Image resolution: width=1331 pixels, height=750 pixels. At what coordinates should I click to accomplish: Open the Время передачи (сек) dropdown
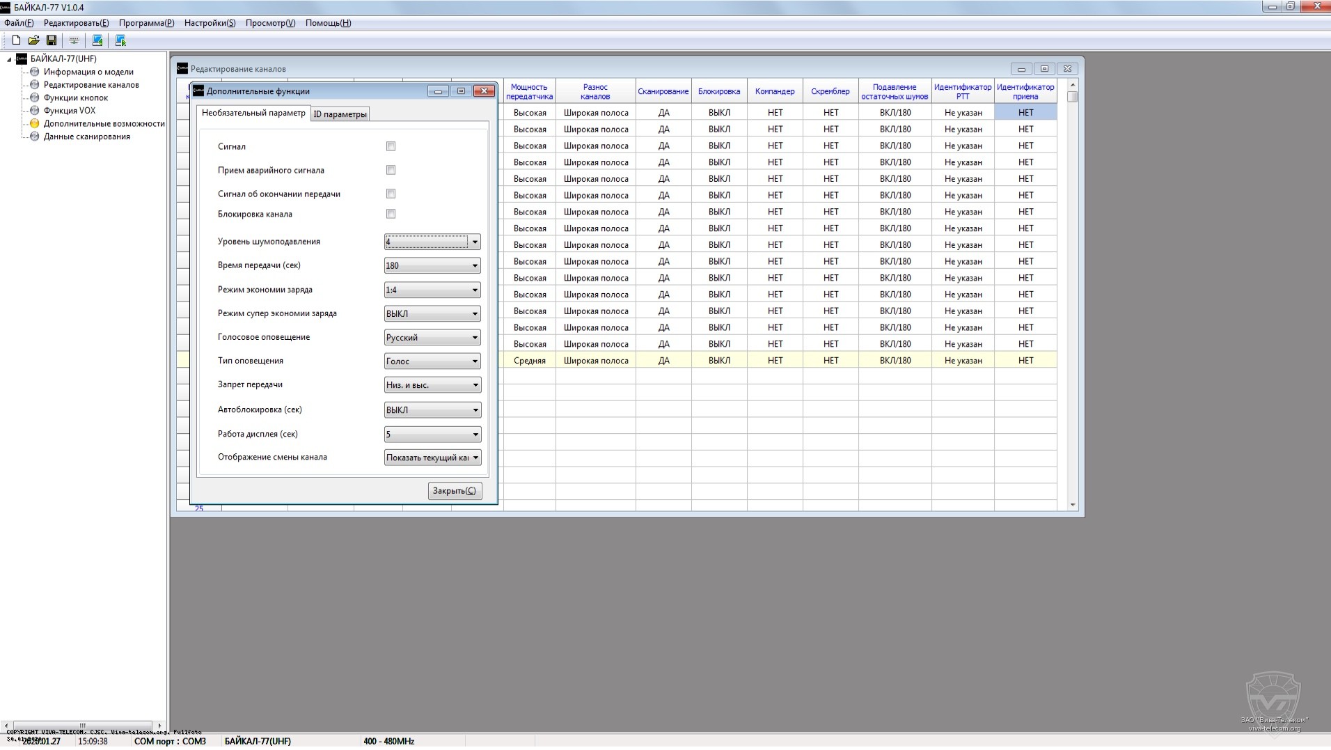(x=475, y=265)
